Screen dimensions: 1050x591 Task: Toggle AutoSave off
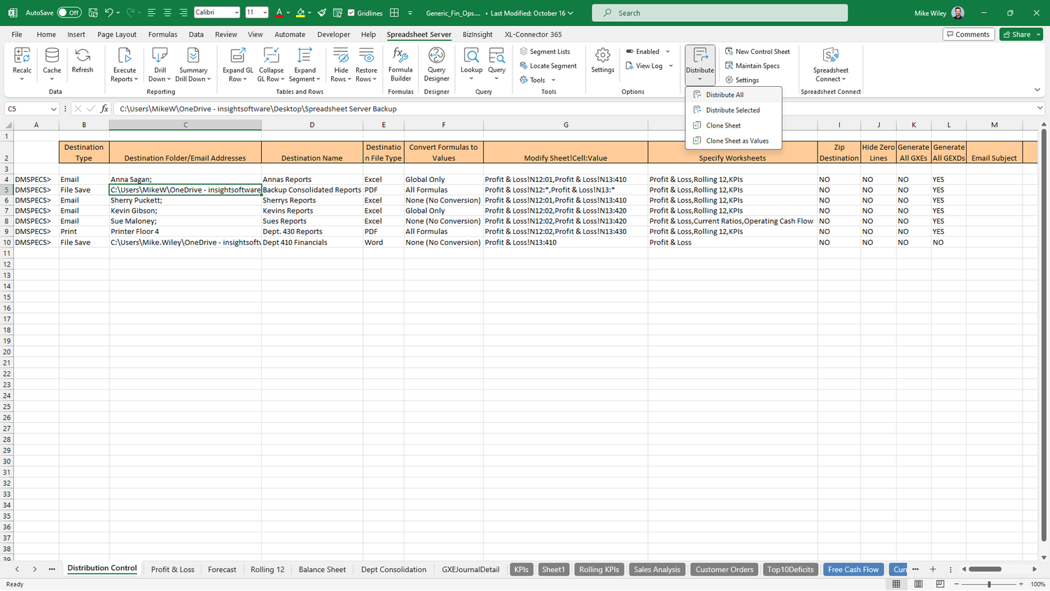coord(68,12)
